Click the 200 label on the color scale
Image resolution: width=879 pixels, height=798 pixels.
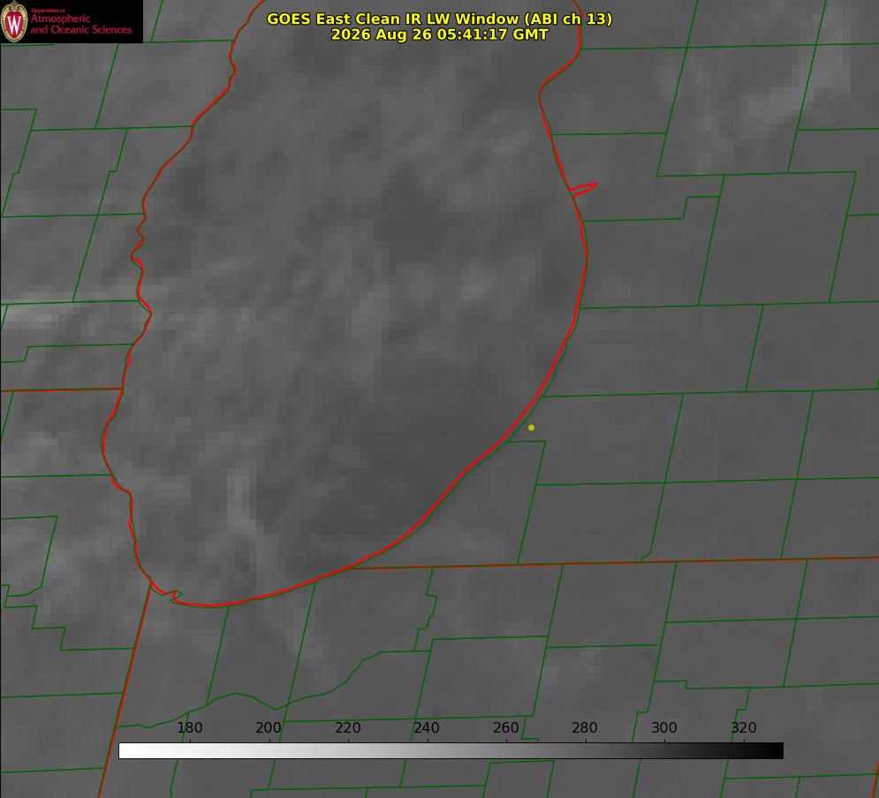point(269,727)
